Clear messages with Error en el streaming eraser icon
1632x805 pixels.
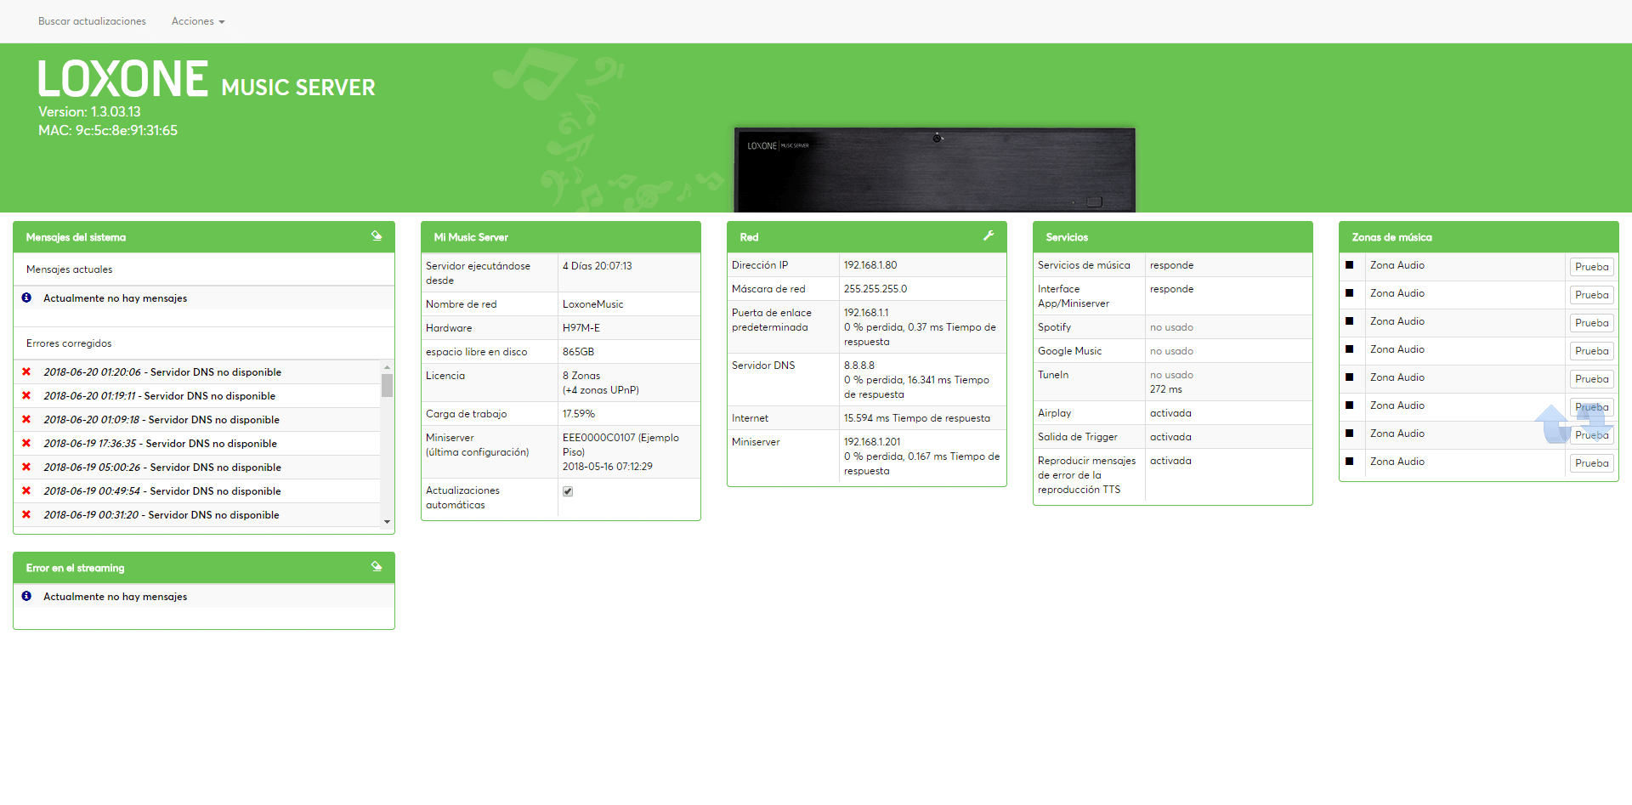pyautogui.click(x=377, y=567)
